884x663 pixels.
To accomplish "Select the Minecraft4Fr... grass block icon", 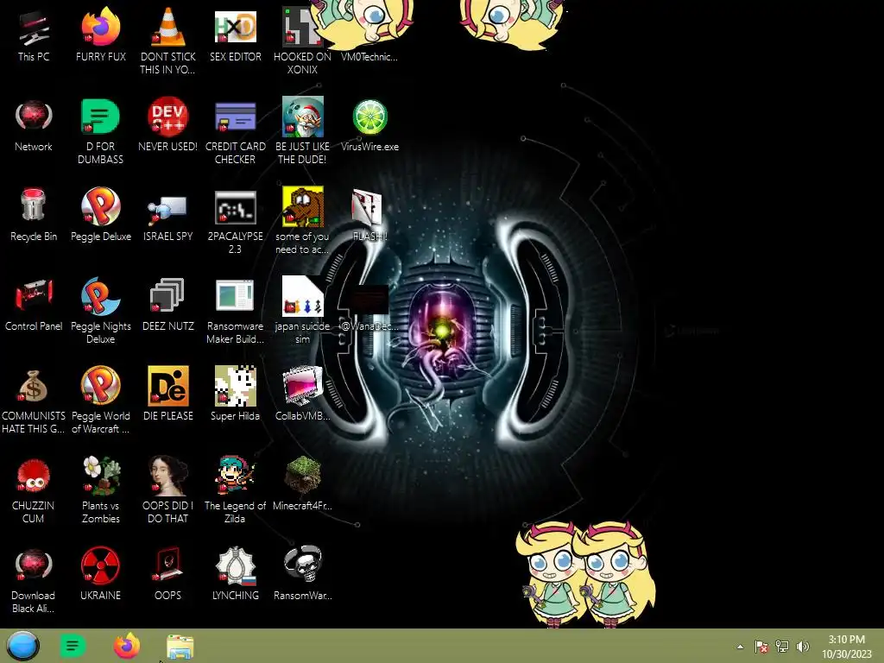I will tap(303, 475).
